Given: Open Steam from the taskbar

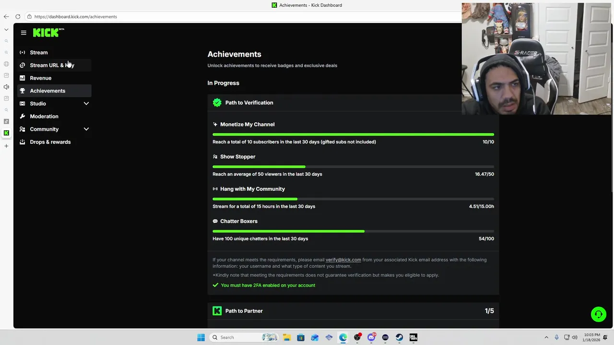Looking at the screenshot, I should pyautogui.click(x=399, y=337).
